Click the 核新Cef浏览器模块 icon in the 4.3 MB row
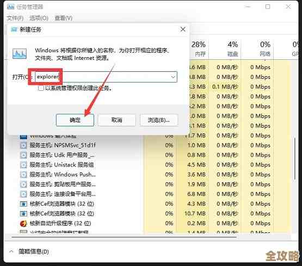The height and width of the screenshot is (266, 302). pos(23,204)
